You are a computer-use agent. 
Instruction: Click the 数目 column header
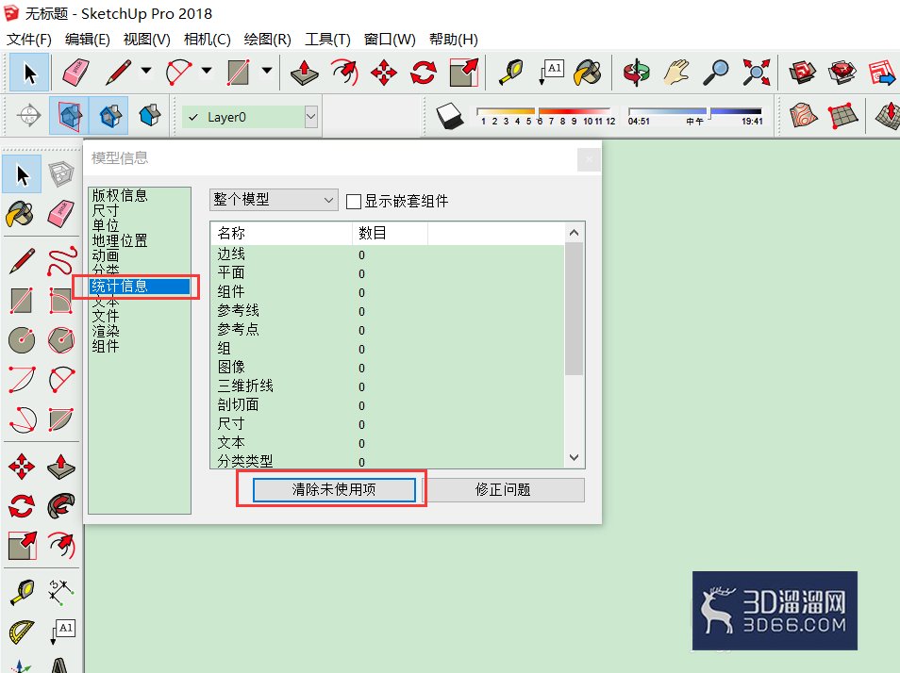click(x=390, y=233)
